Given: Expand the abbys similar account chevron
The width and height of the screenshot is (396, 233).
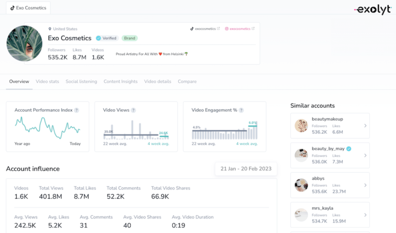Looking at the screenshot, I should pos(365,185).
